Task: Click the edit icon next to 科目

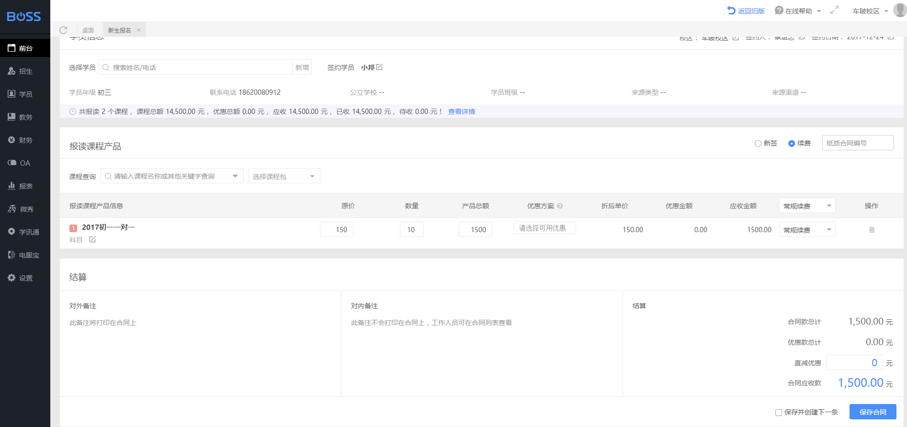Action: 92,239
